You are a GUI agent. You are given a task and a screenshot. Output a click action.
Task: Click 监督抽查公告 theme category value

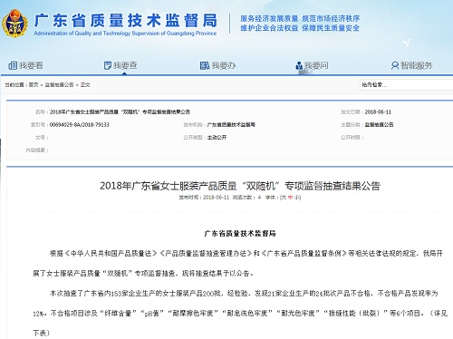[x=379, y=124]
